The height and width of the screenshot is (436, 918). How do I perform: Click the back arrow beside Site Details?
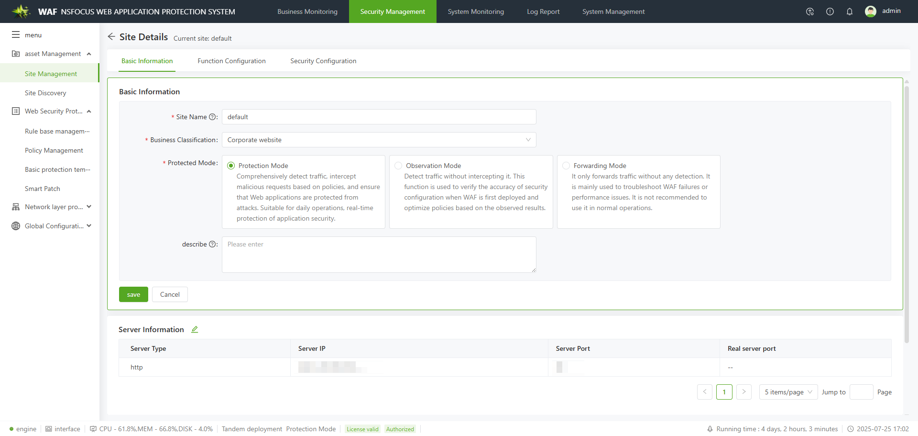click(x=111, y=37)
